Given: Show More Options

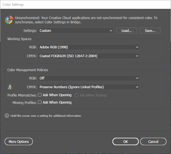Looking at the screenshot, I should 19,141.
